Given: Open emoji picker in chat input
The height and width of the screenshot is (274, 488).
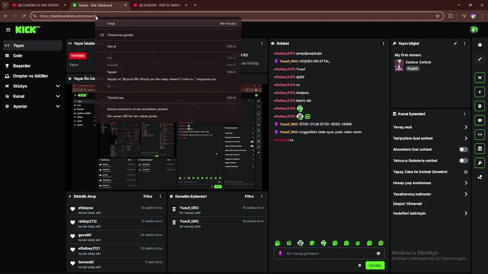Looking at the screenshot, I should 378,253.
